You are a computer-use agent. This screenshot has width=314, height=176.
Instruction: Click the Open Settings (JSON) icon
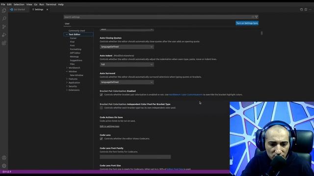pos(301,9)
